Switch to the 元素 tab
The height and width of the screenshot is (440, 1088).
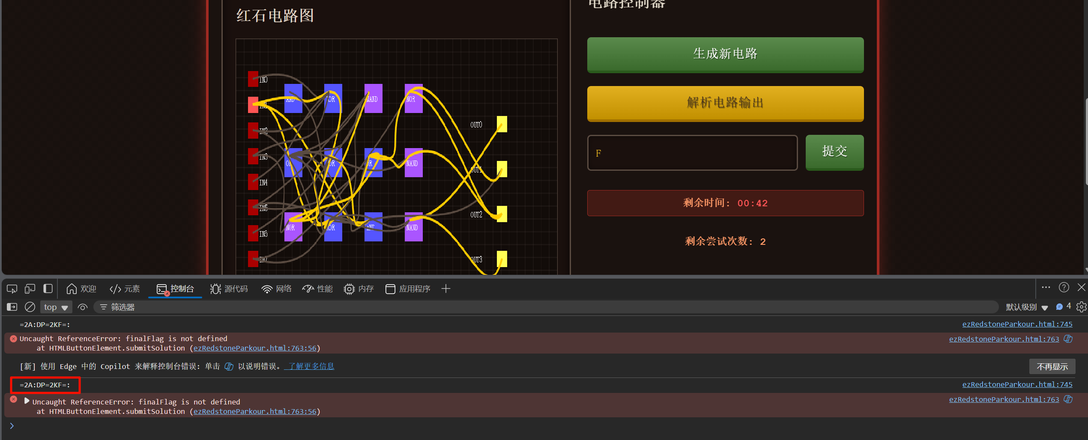125,289
